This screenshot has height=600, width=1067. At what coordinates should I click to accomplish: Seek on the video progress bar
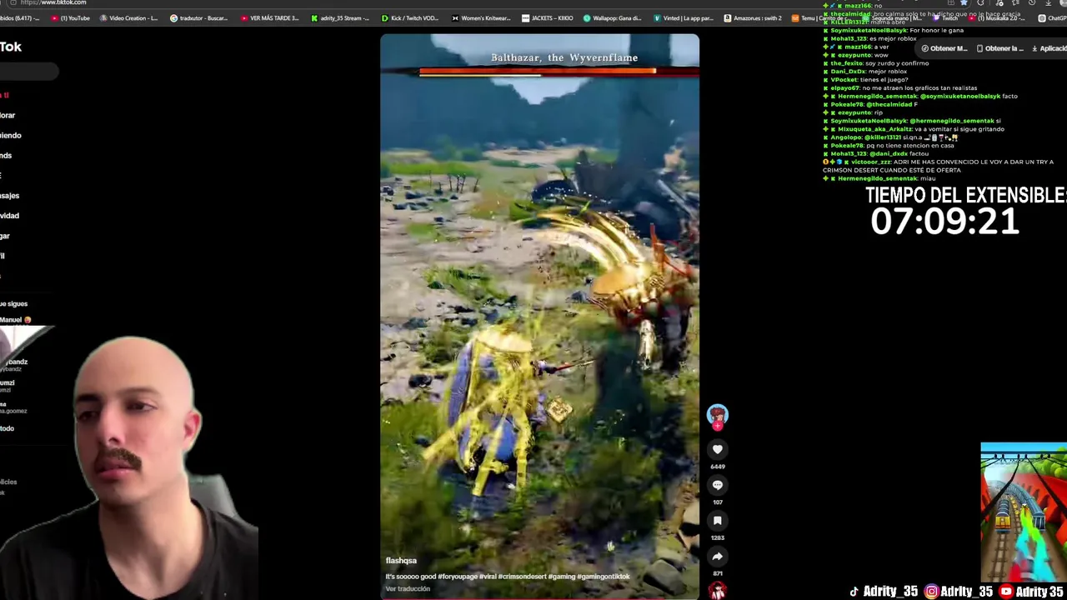[539, 597]
